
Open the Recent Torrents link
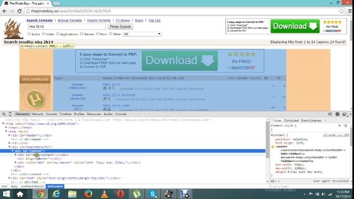pyautogui.click(x=98, y=20)
